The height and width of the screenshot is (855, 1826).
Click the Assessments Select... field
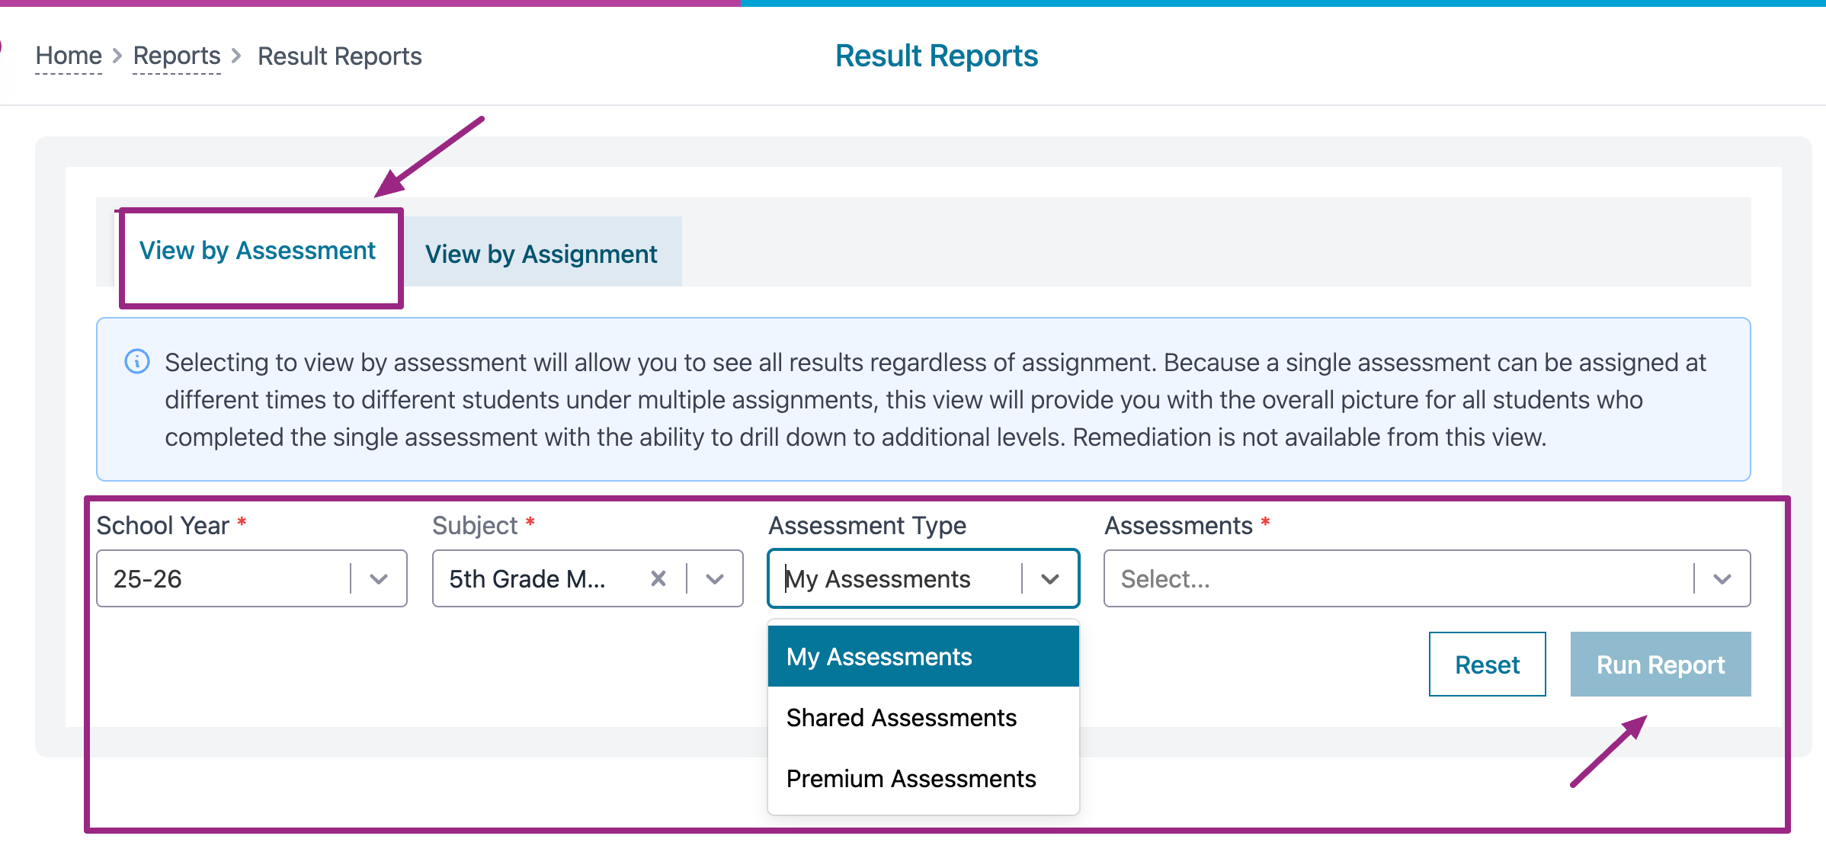(1395, 579)
